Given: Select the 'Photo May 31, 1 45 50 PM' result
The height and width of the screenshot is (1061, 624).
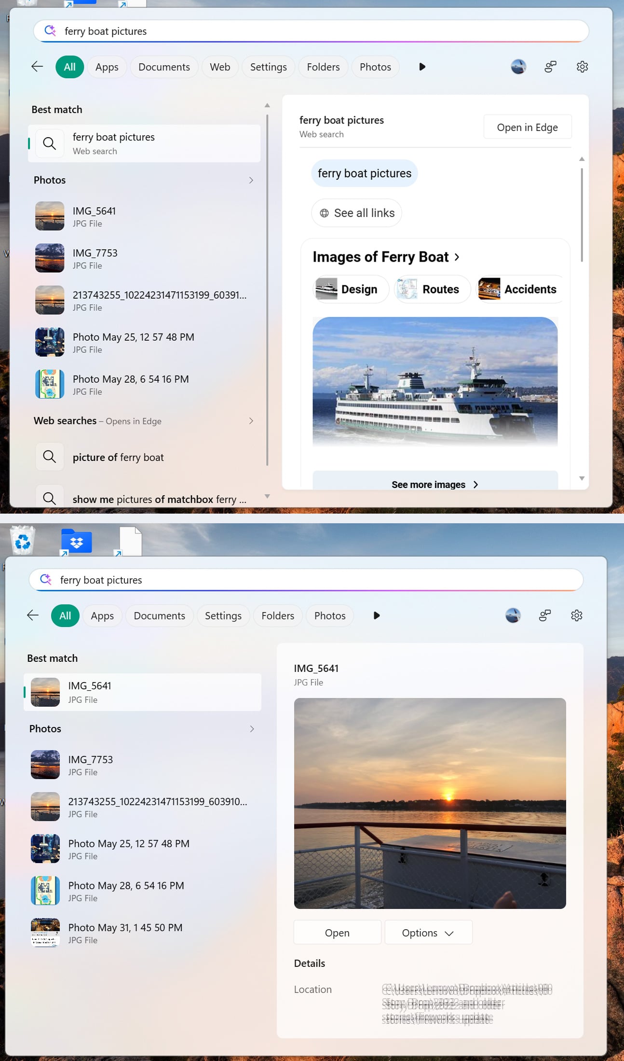Looking at the screenshot, I should coord(142,933).
